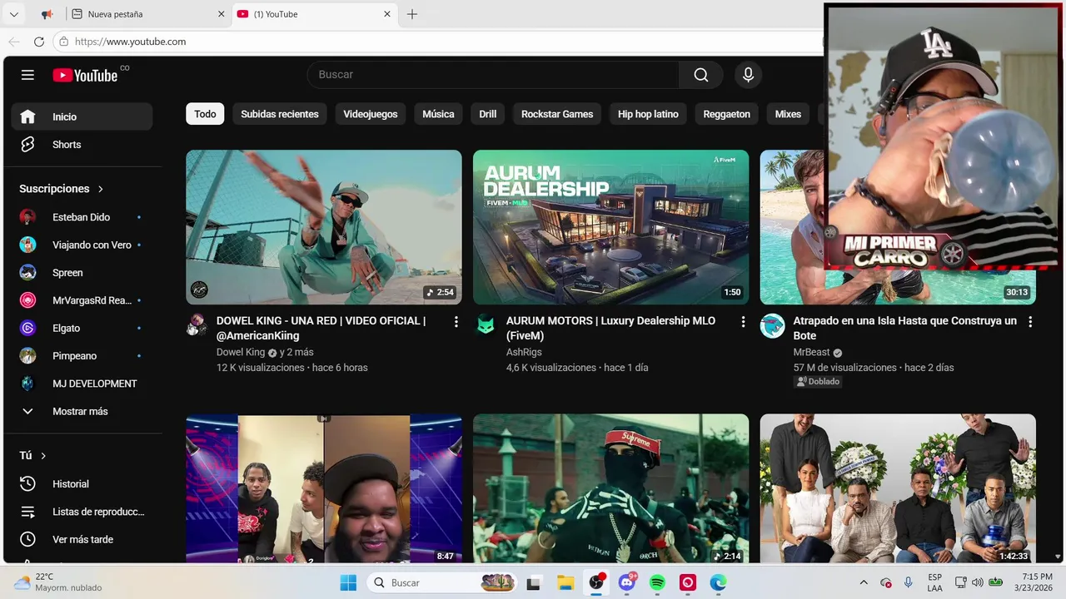
Task: Open Spreen channel subscription
Action: click(x=82, y=273)
